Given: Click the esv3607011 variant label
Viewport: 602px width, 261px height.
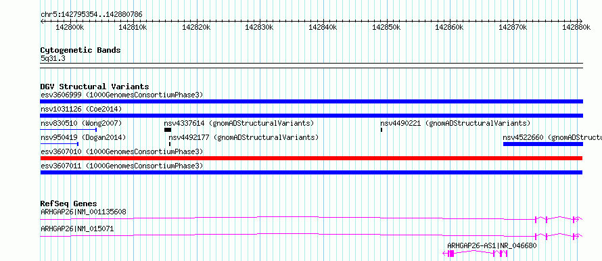Looking at the screenshot, I should 122,166.
